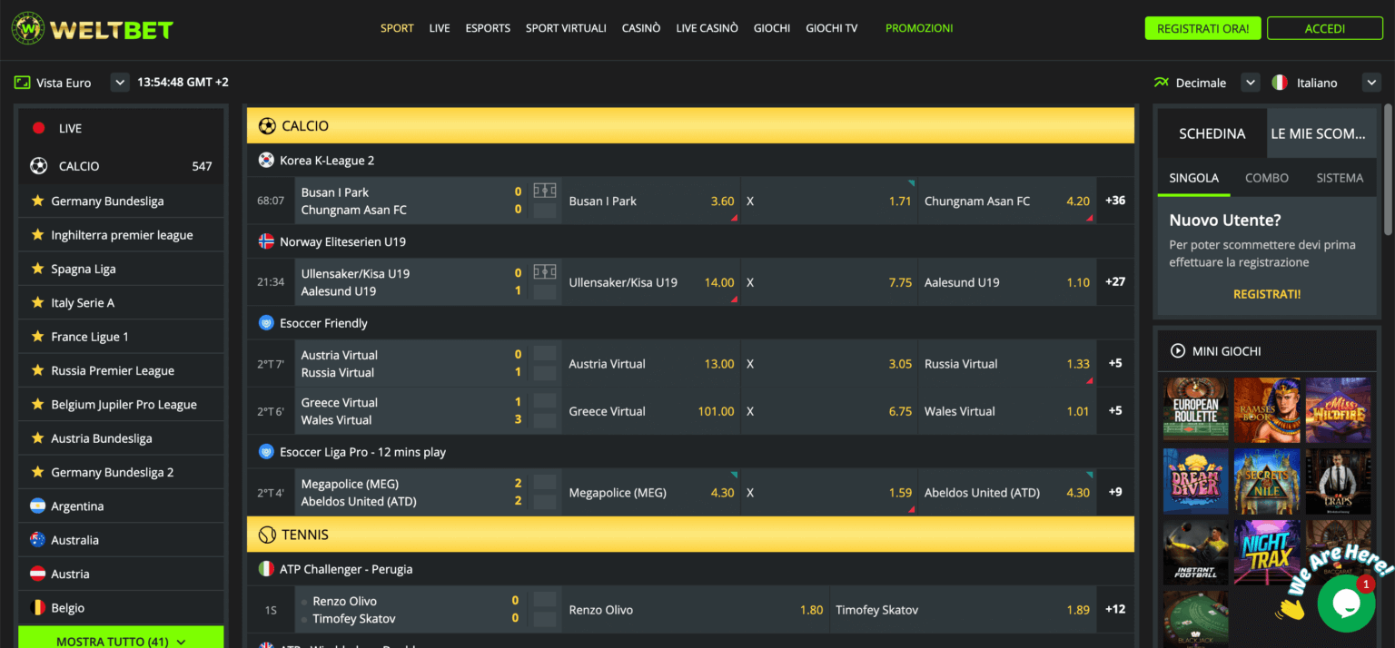1395x648 pixels.
Task: Expand +9 markets for Megapolice match
Action: click(1115, 492)
